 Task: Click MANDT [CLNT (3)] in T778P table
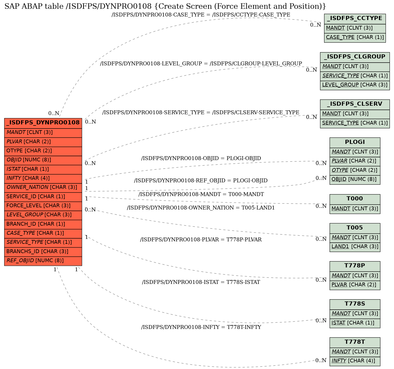click(355, 276)
